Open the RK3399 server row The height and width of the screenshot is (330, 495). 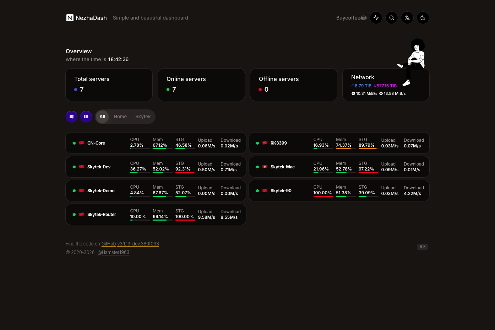click(x=339, y=143)
